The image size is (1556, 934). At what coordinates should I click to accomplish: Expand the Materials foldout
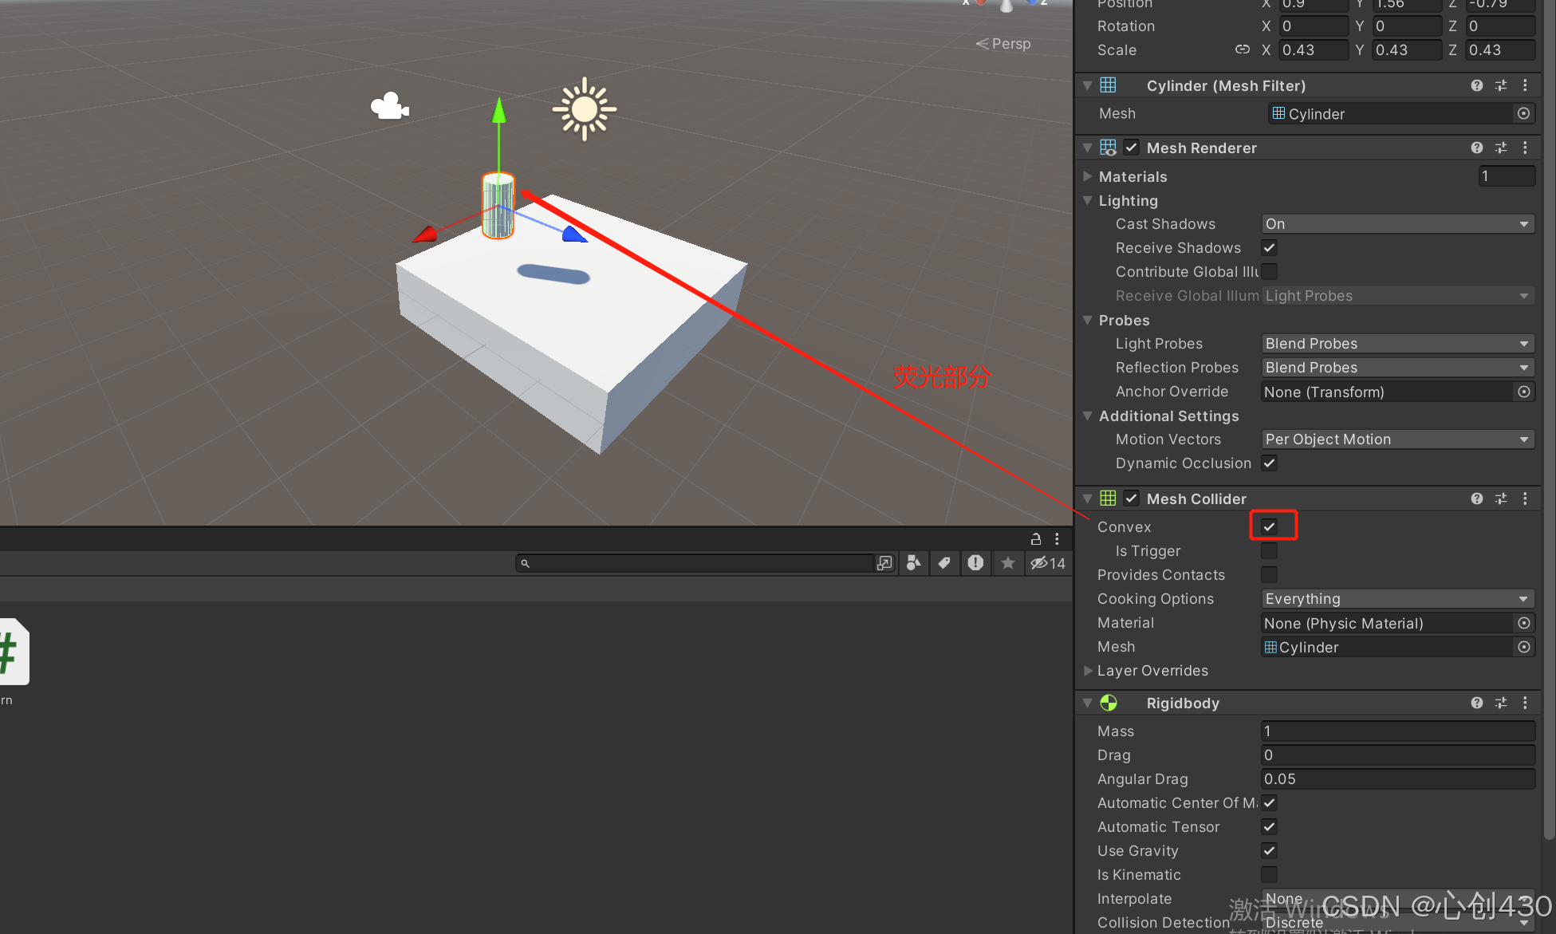[x=1088, y=176]
